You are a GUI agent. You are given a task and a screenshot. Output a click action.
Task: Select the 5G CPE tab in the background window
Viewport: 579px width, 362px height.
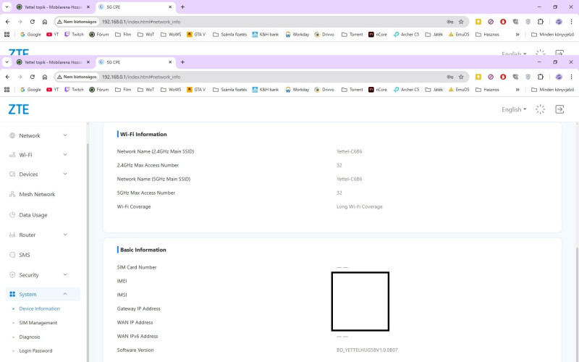pyautogui.click(x=135, y=7)
